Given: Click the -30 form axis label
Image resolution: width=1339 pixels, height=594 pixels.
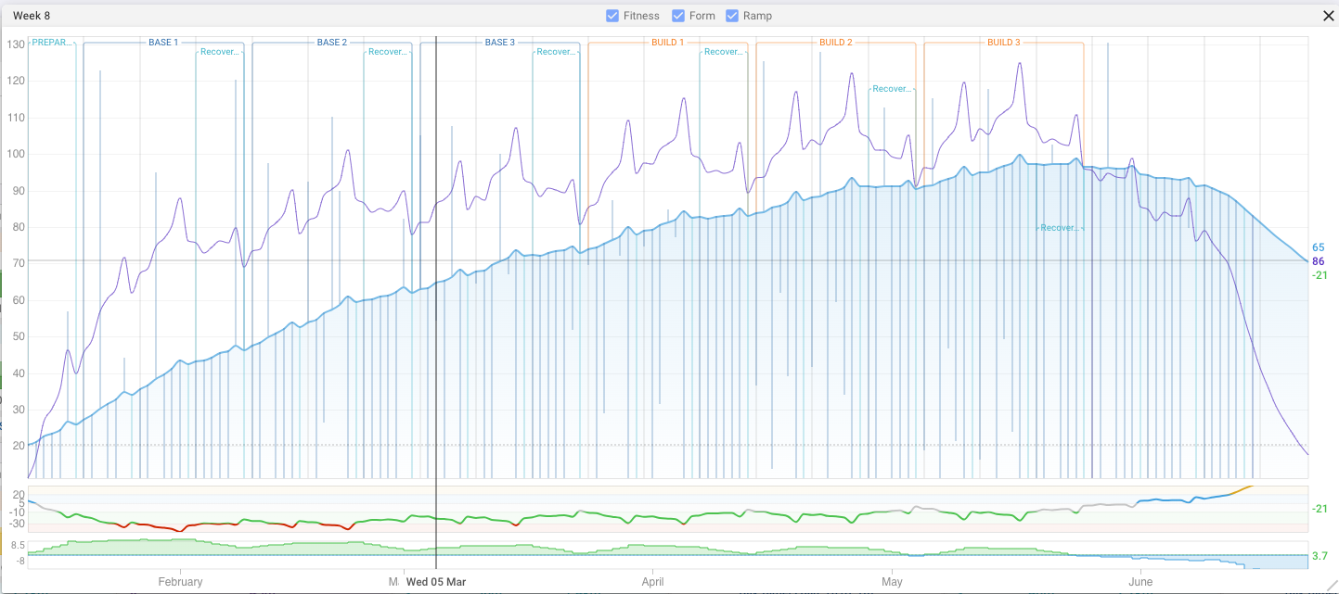Looking at the screenshot, I should click(17, 524).
